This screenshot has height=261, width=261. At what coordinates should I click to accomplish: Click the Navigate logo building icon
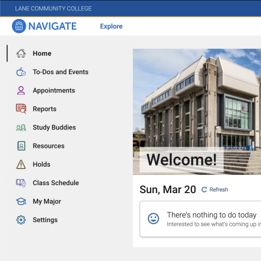(x=19, y=26)
